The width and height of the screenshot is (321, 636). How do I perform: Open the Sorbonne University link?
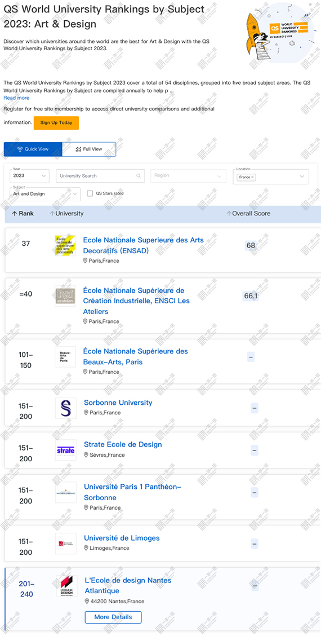pyautogui.click(x=118, y=403)
